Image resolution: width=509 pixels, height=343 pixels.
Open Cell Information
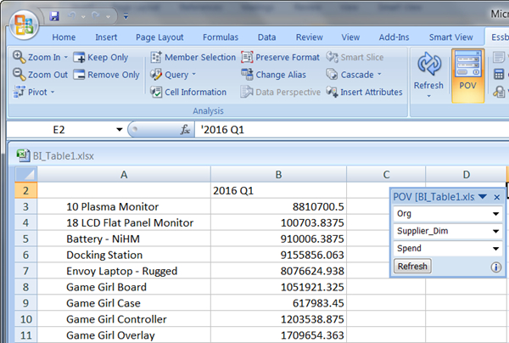188,92
